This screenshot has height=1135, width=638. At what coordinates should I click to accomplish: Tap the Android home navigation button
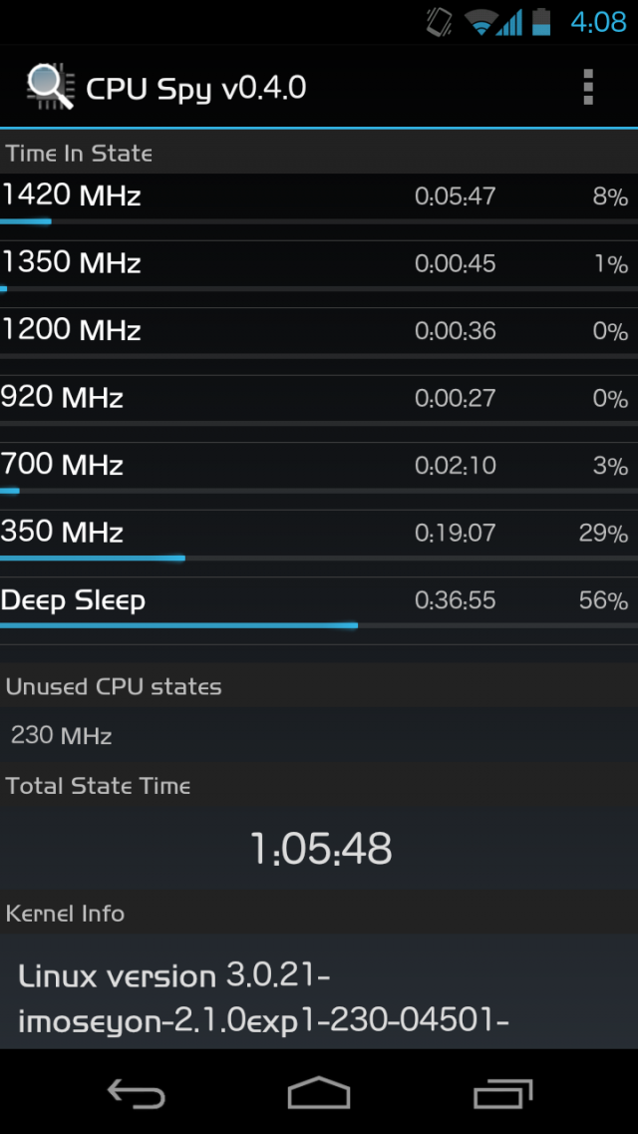[318, 1092]
